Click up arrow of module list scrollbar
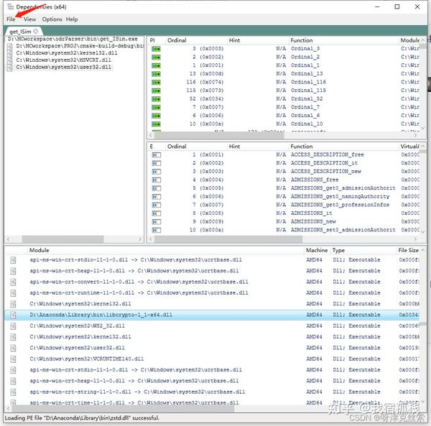 point(423,250)
